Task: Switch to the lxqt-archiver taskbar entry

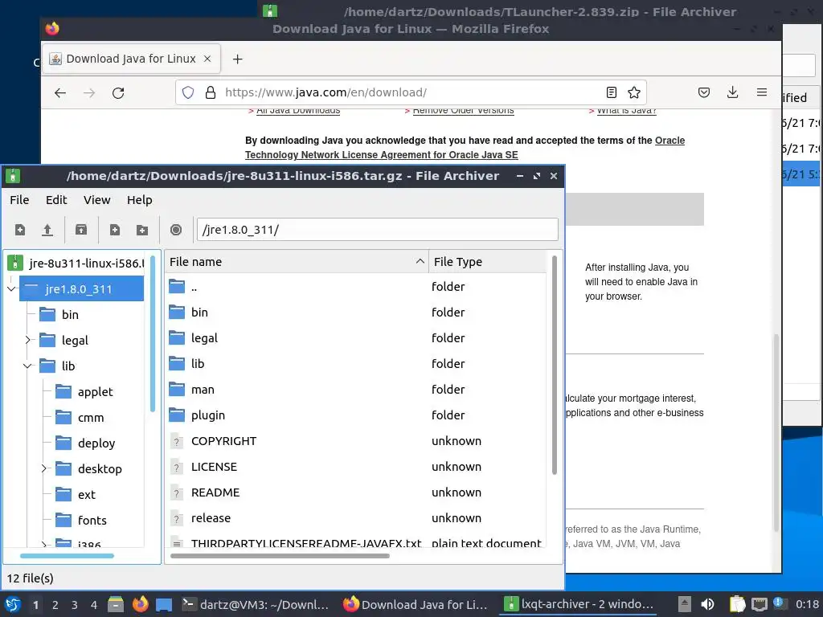Action: click(579, 604)
